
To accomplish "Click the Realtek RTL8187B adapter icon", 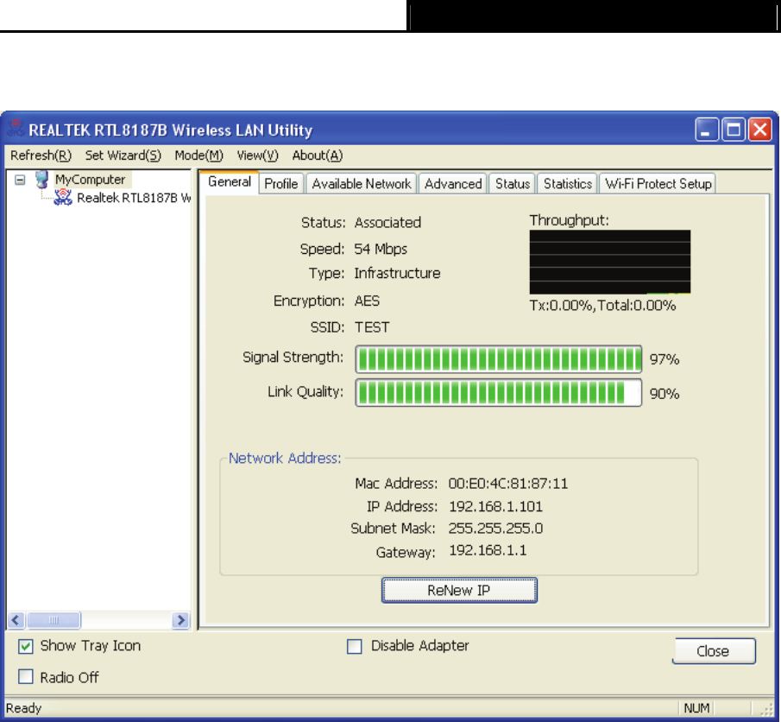I will coord(63,198).
